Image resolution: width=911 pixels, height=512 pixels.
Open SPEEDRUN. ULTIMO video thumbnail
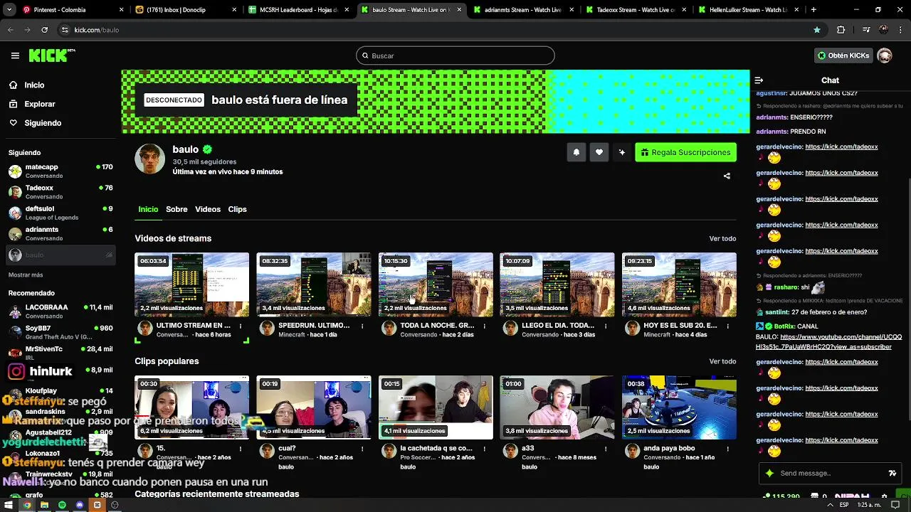click(x=314, y=284)
